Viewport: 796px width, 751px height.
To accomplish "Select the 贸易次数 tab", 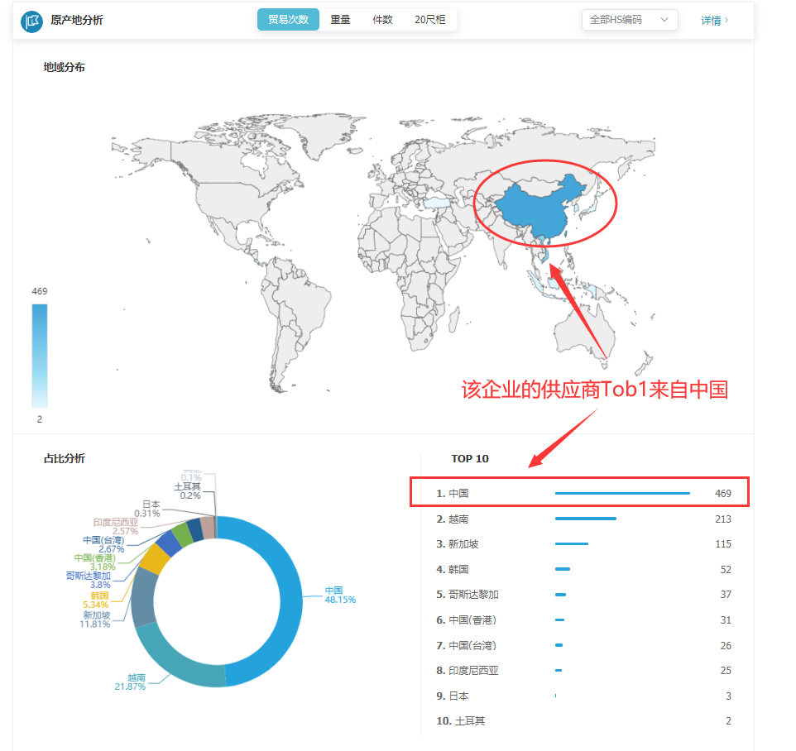I will coord(287,19).
